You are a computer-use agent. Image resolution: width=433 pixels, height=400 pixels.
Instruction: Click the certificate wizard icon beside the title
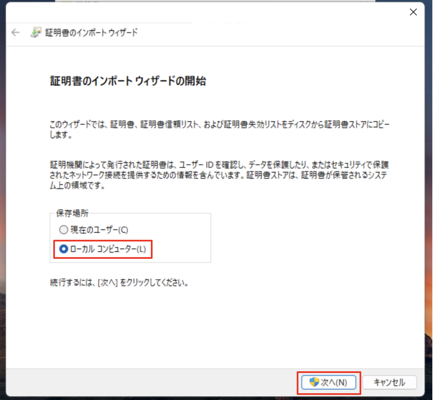(36, 32)
